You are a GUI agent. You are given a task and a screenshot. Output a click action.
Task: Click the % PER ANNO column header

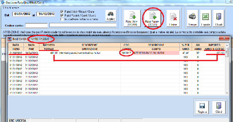pyautogui.click(x=186, y=47)
